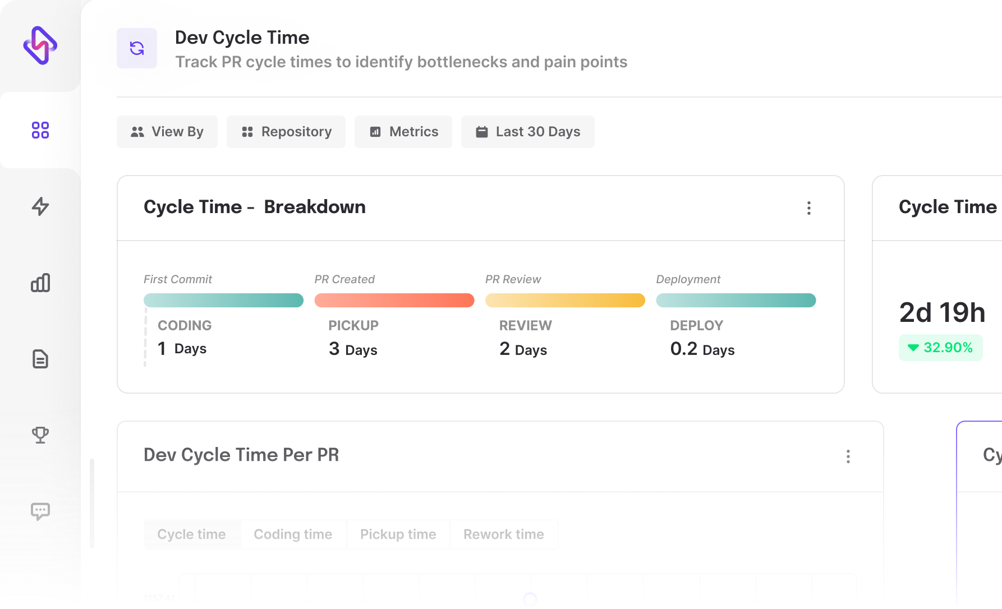
Task: Switch to the Coding time tab
Action: tap(293, 534)
